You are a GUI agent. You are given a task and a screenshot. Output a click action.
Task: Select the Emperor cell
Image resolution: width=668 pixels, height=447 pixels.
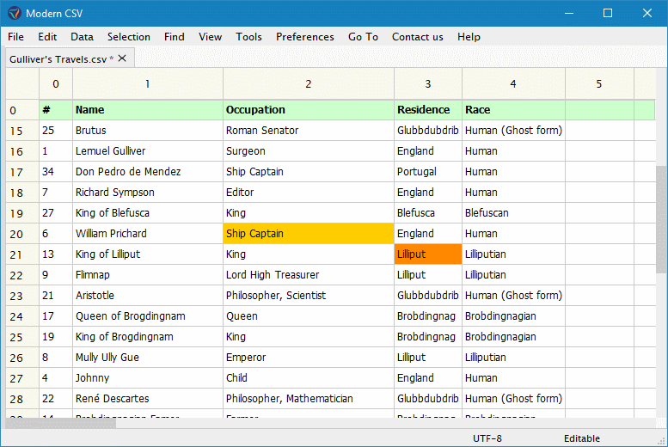309,358
